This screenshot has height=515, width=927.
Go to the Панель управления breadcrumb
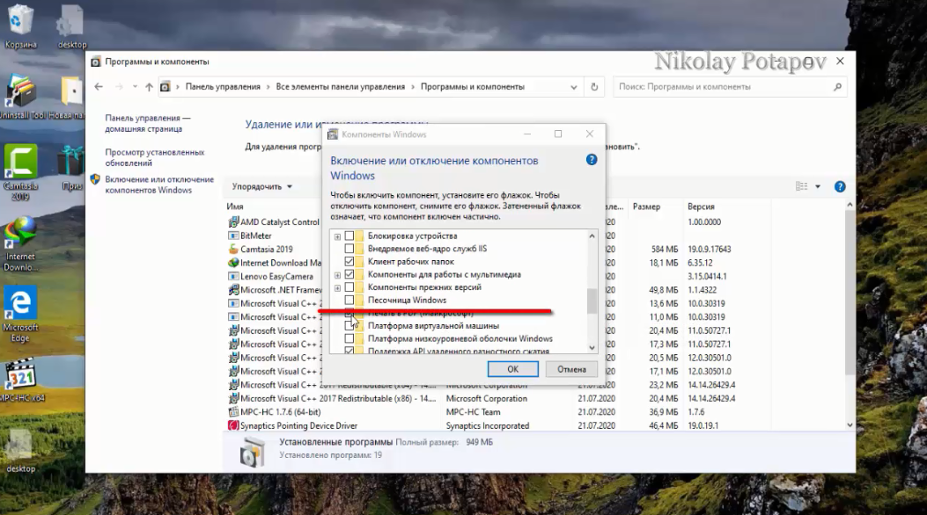pos(223,87)
